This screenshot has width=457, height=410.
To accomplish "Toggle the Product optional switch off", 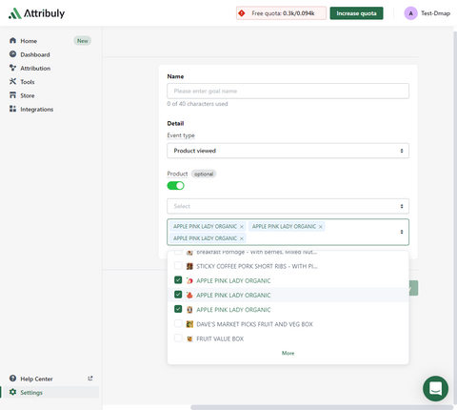I will click(x=175, y=186).
